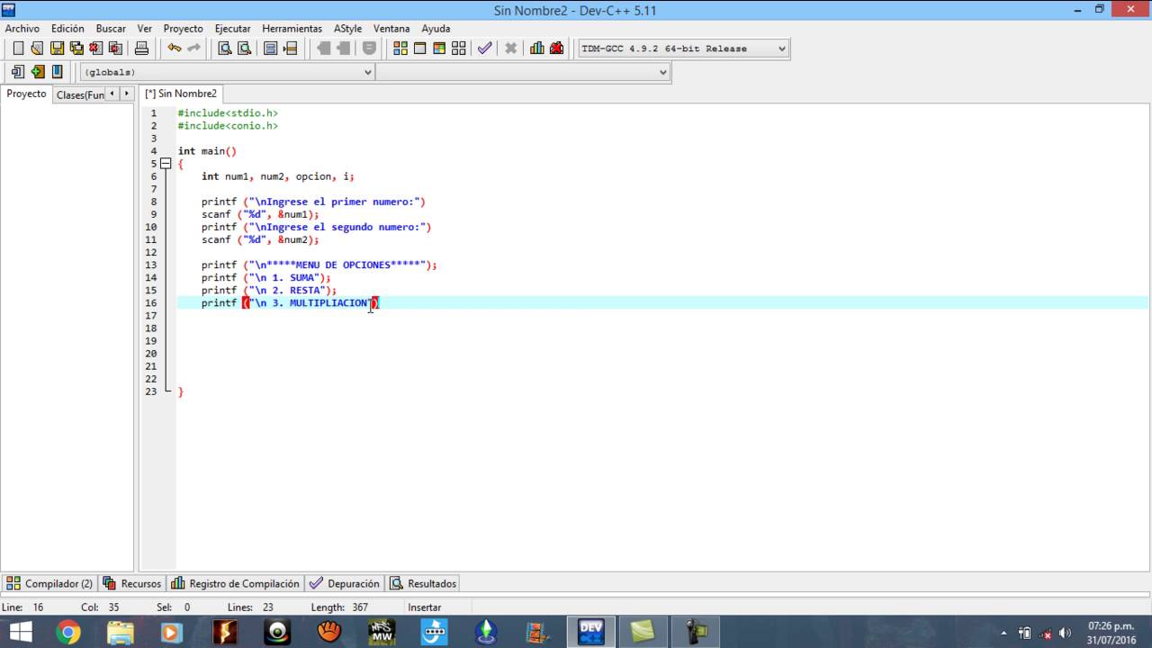Close all files icon
1152x648 pixels.
116,49
